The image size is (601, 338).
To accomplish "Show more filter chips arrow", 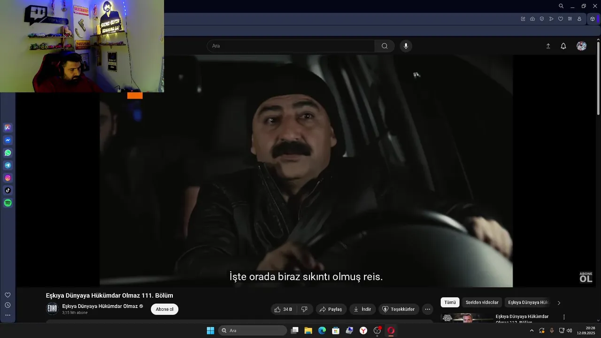I will tap(559, 303).
